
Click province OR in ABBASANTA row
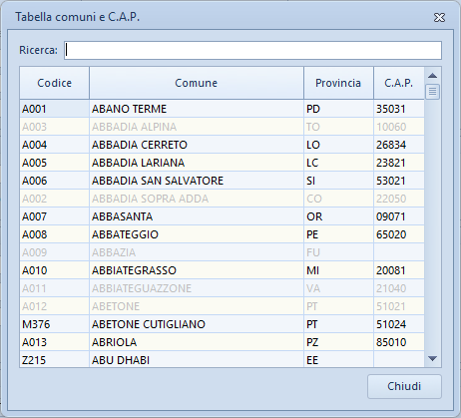pos(314,216)
